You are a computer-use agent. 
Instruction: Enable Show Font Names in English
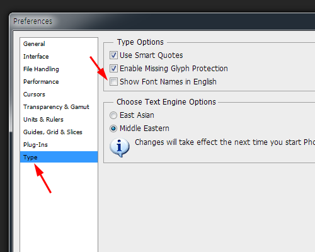click(113, 81)
